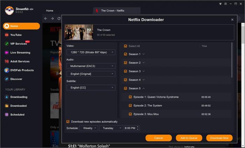Toggle the Select All checkbox
This screenshot has width=245, height=148.
point(125,46)
